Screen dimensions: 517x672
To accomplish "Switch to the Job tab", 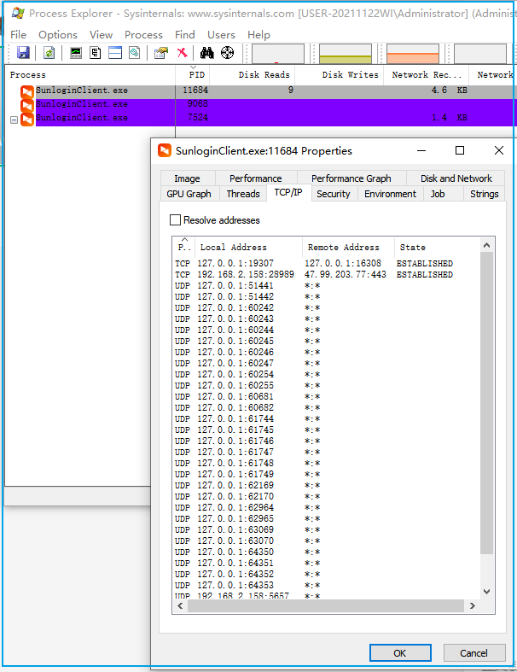I will pyautogui.click(x=438, y=194).
